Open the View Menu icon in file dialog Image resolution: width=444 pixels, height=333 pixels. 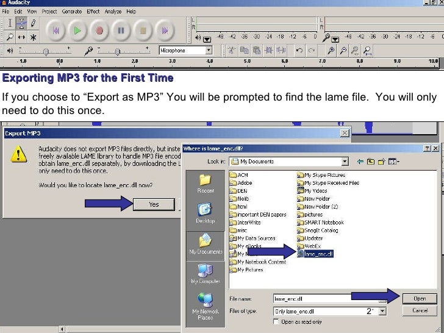pos(393,162)
